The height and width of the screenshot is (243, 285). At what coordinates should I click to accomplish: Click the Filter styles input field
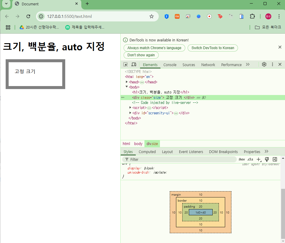[x=179, y=159]
